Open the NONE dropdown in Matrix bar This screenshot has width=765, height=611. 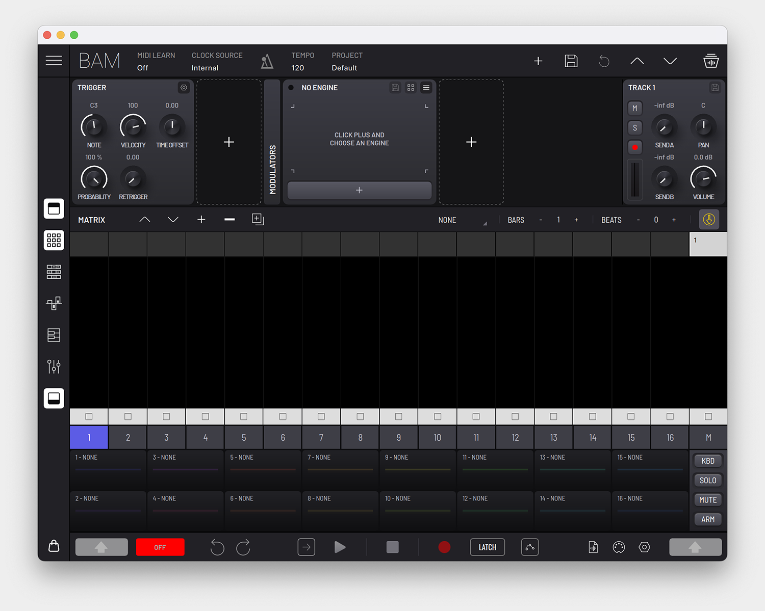point(462,220)
